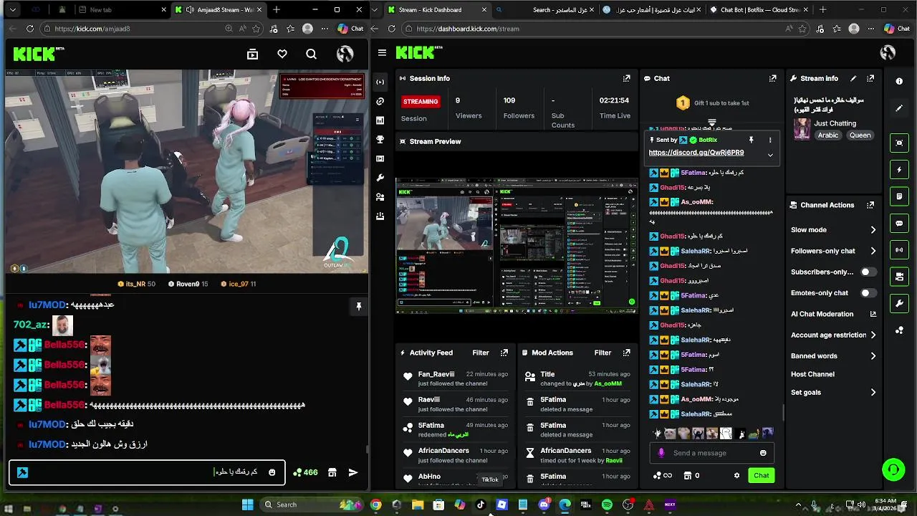Screen dimensions: 917x516
Task: Expand Banned words settings
Action: click(873, 355)
